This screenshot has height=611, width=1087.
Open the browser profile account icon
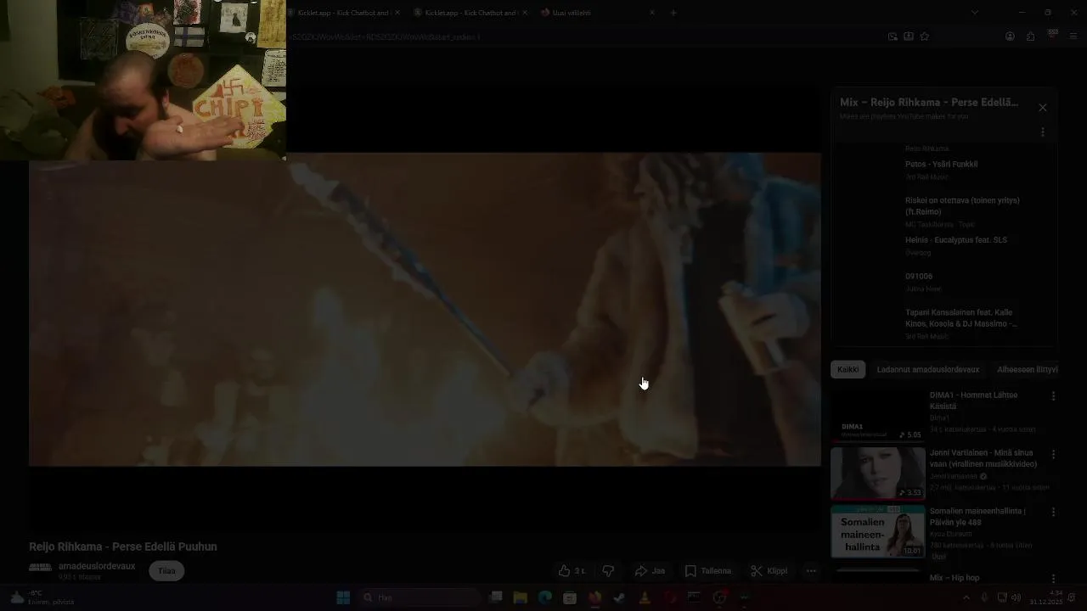(x=1010, y=36)
